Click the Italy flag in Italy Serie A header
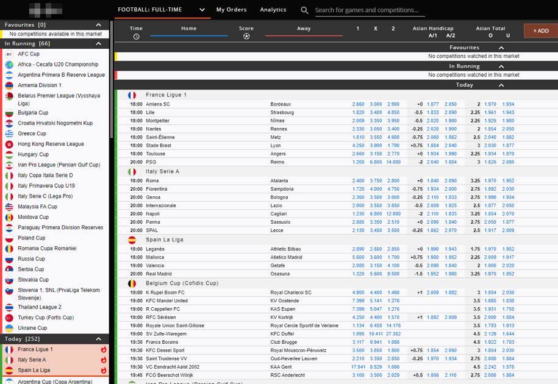 point(132,171)
